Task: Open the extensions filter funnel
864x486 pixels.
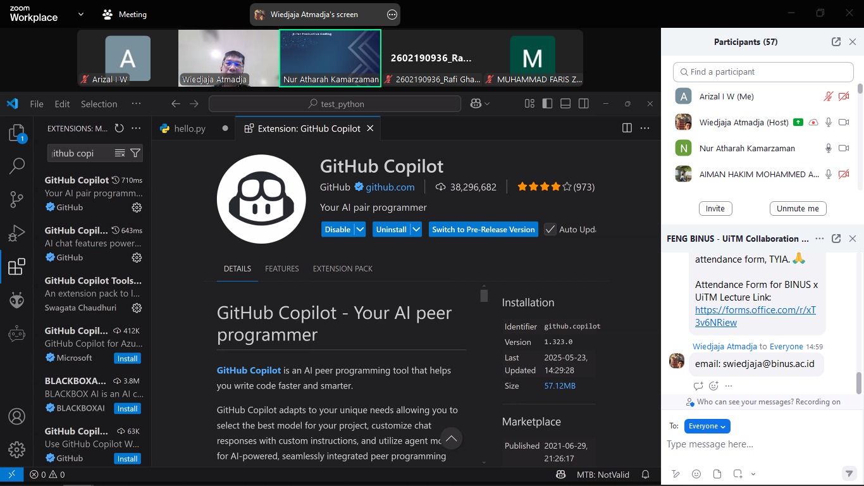Action: (x=135, y=153)
